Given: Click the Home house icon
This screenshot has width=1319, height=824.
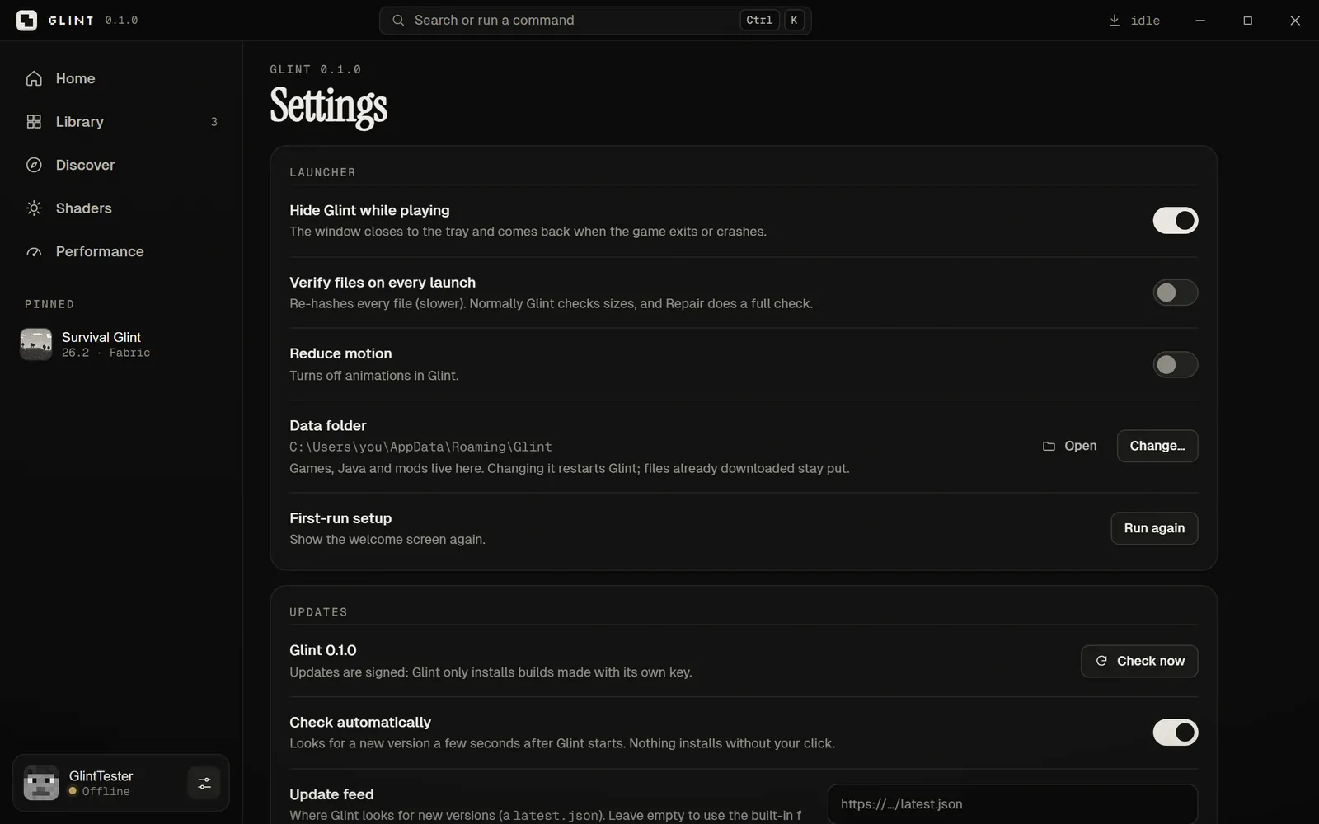Looking at the screenshot, I should pos(34,78).
